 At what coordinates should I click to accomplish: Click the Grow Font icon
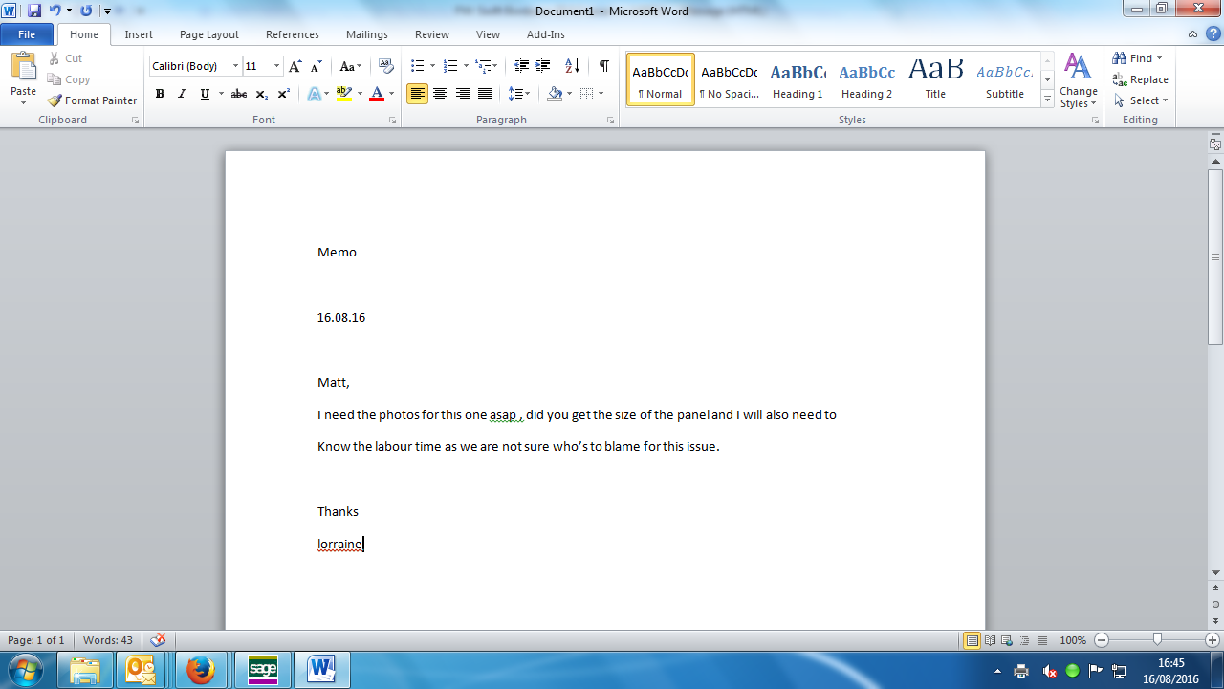295,66
